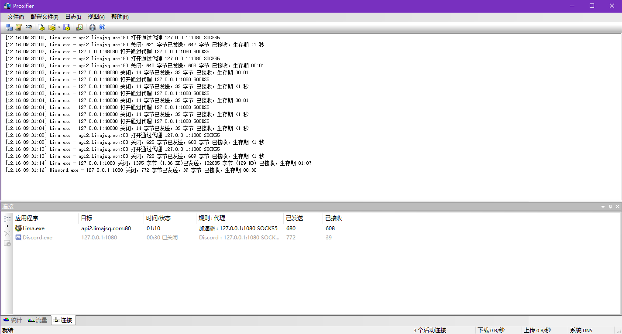This screenshot has height=334, width=622.
Task: Create a new profile from toolbar
Action: (41, 27)
